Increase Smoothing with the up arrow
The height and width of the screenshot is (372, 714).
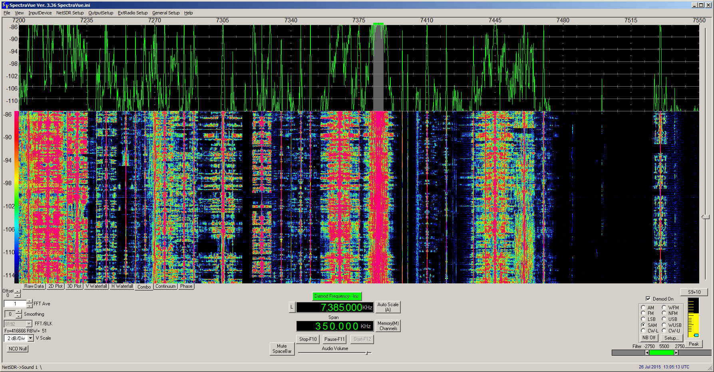click(x=19, y=312)
